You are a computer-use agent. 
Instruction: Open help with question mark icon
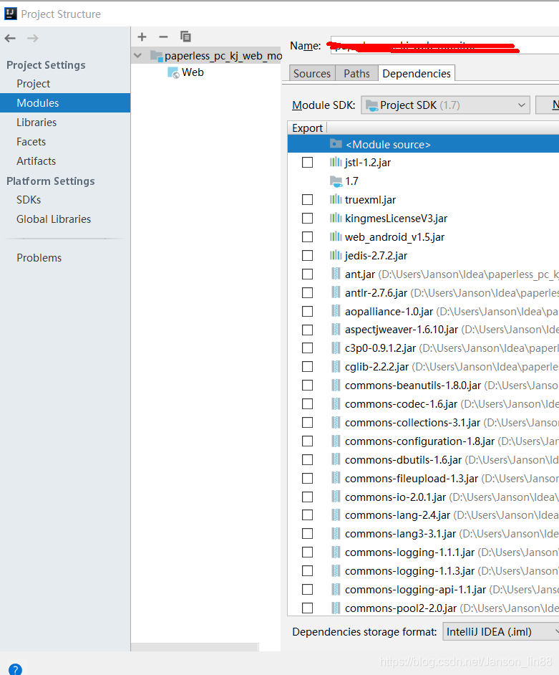15,669
